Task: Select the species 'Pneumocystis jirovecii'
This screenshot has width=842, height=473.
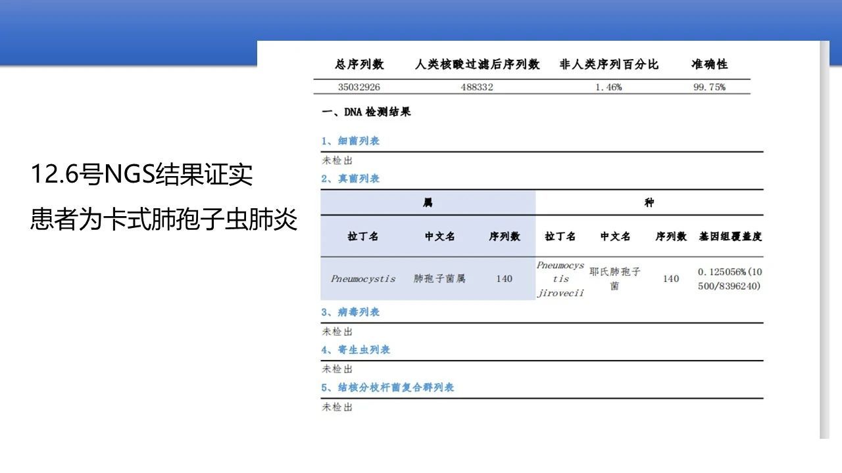Action: coord(560,279)
